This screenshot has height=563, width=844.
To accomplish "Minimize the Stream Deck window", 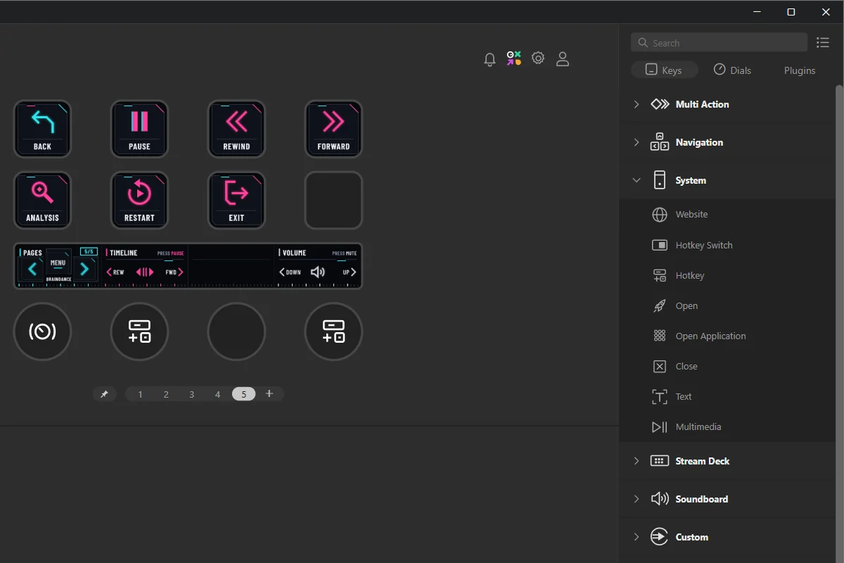I will click(x=757, y=12).
